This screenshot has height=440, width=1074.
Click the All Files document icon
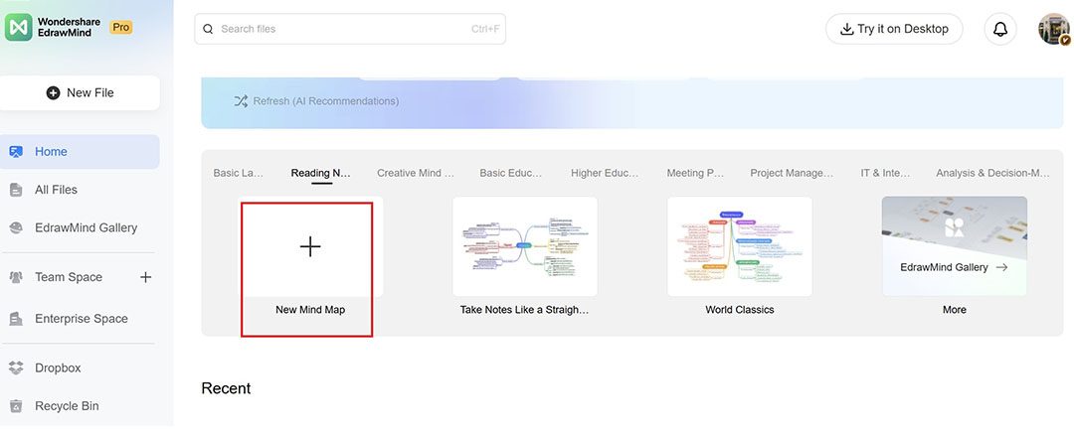[x=17, y=190]
